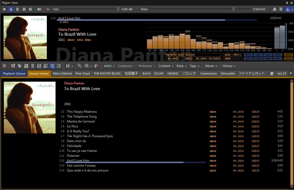Screen dimensions: 294x190
Task: Open search with the magnifier icon
Action: coord(80,66)
